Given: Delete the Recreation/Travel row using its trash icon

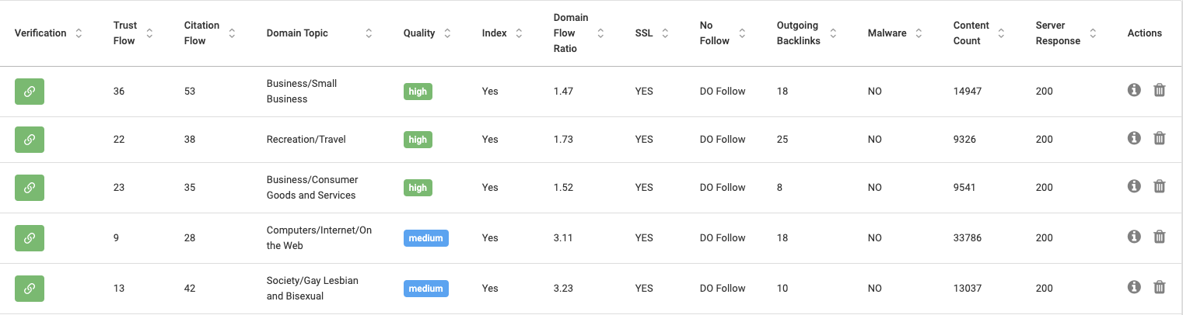Looking at the screenshot, I should [1159, 139].
